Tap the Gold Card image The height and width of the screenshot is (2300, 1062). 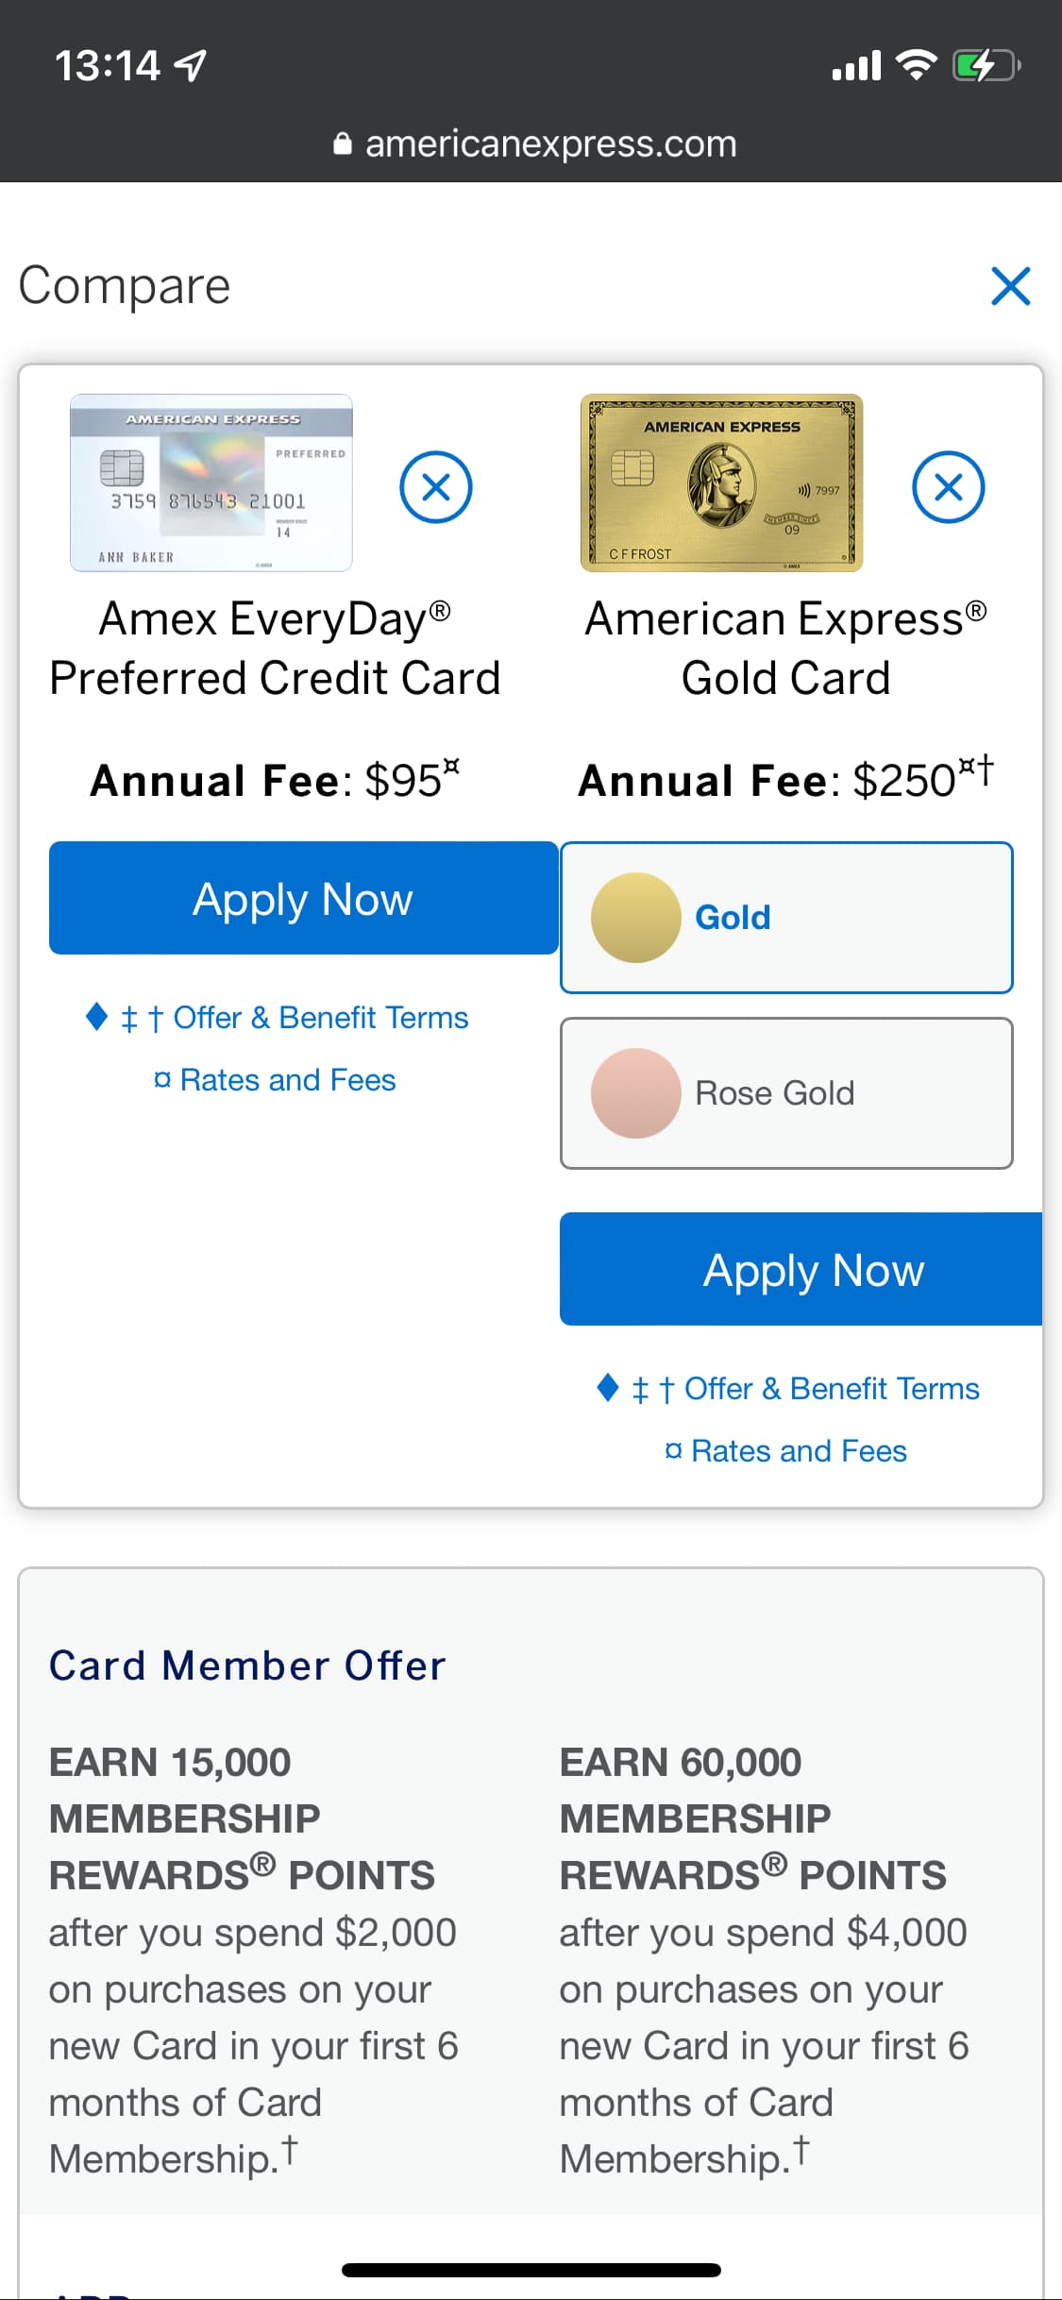tap(721, 482)
